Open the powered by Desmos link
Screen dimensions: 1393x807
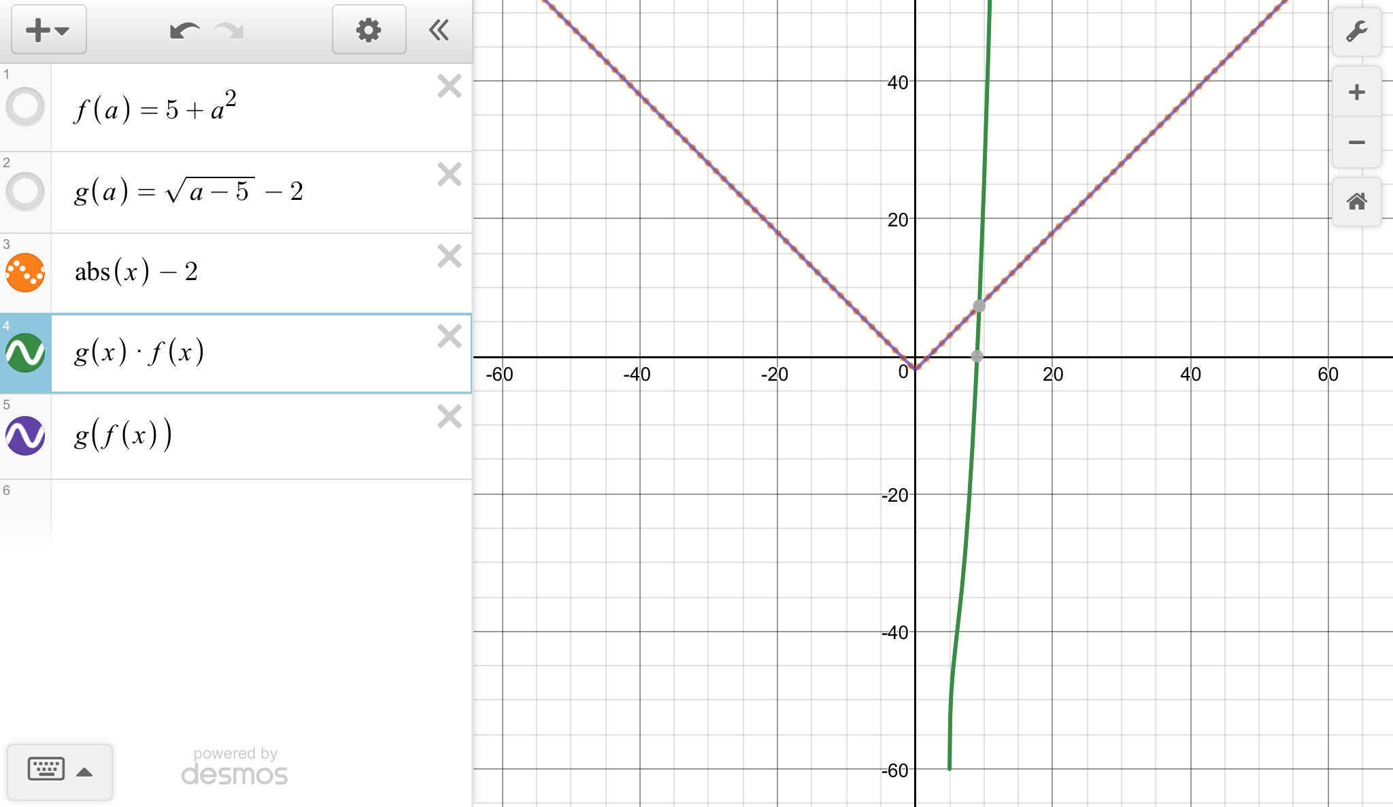coord(235,766)
